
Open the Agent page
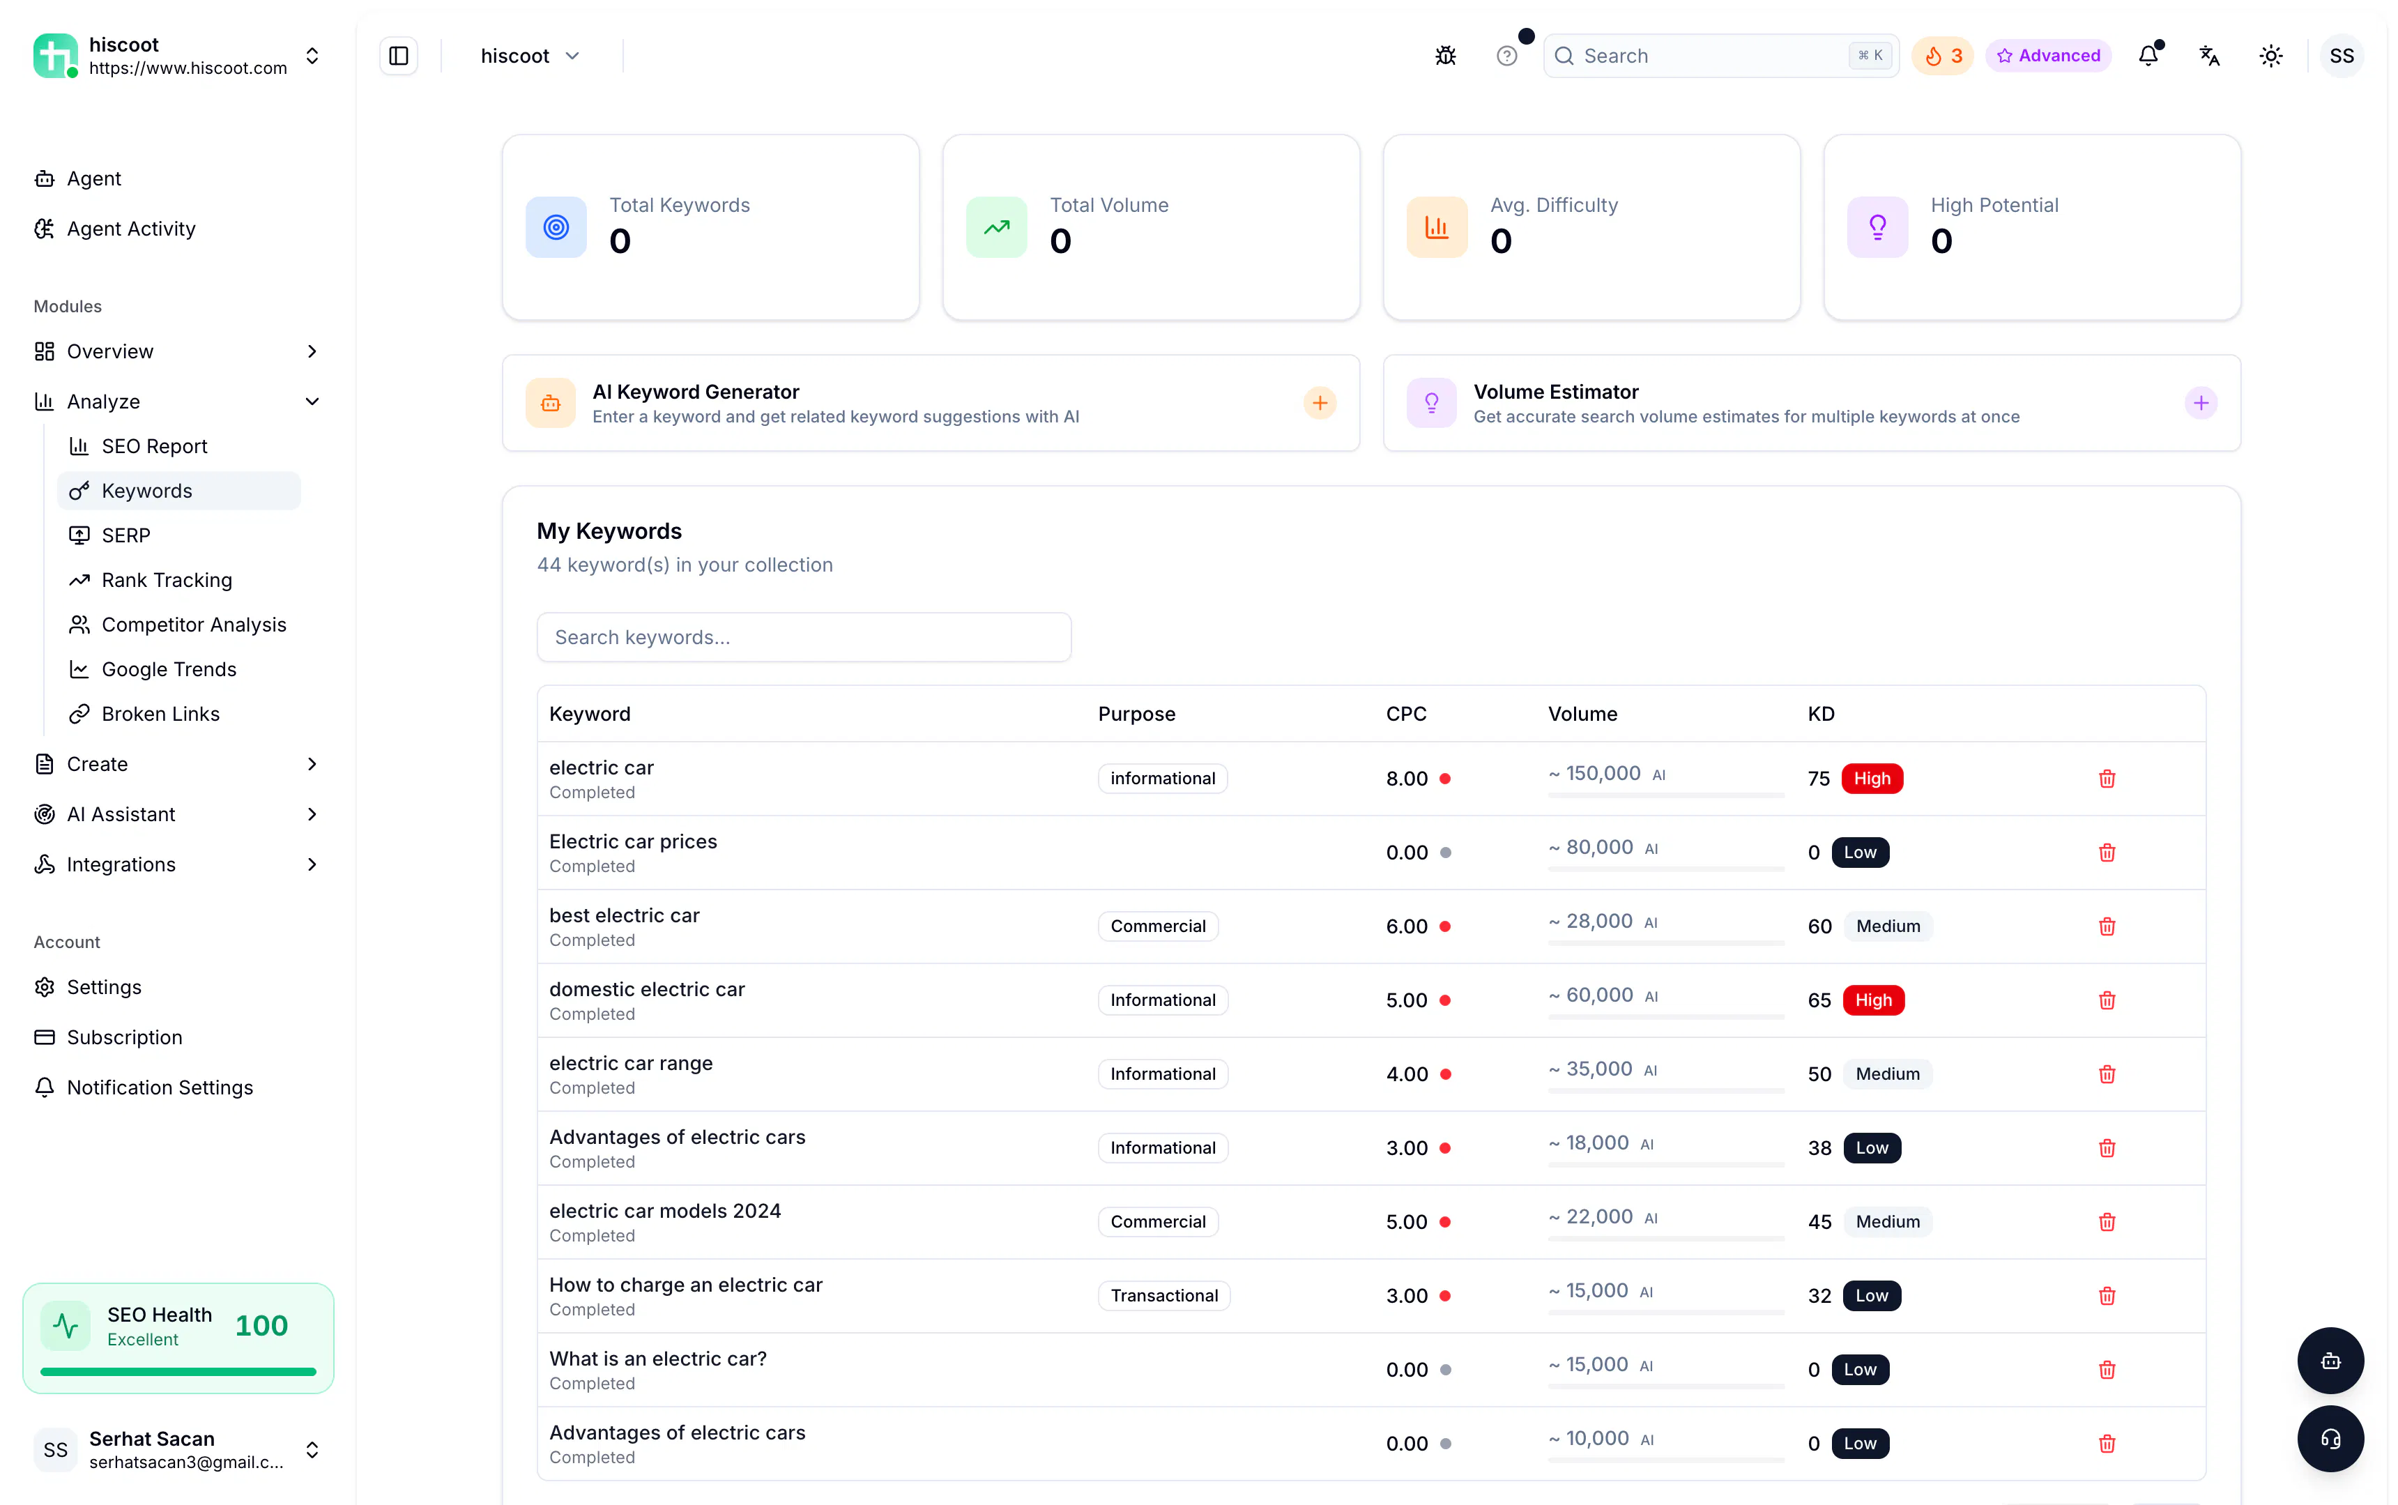tap(178, 178)
